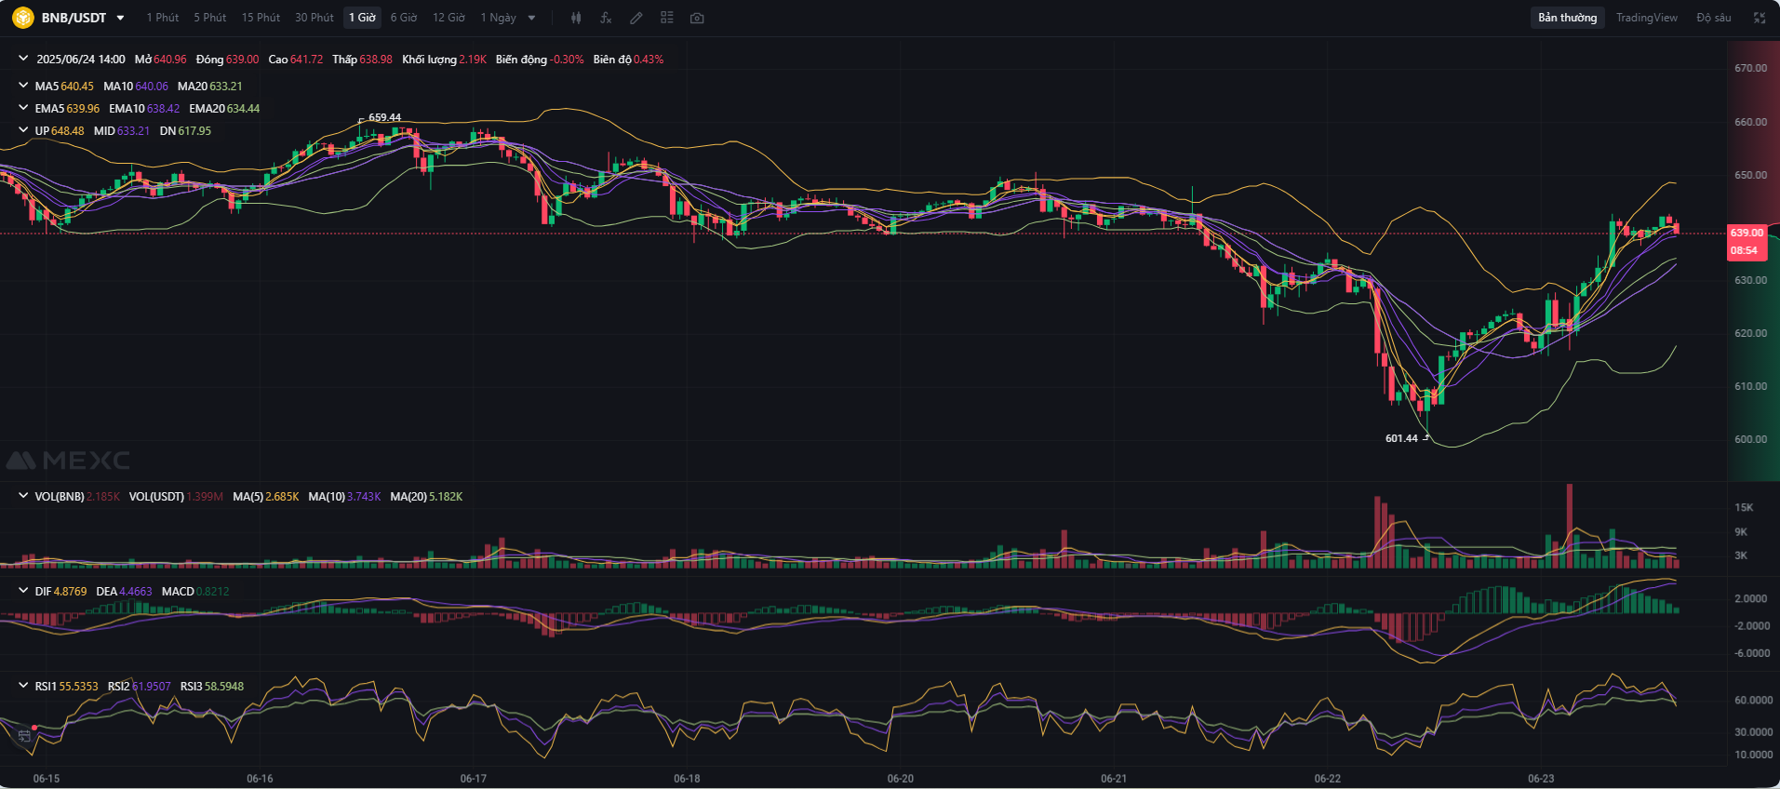Select the Bản thường chart mode
The height and width of the screenshot is (789, 1780).
click(1568, 18)
